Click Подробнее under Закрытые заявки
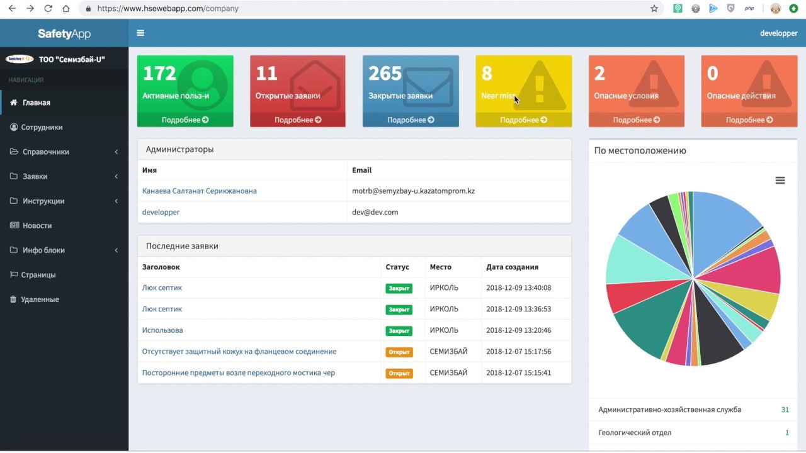 411,120
